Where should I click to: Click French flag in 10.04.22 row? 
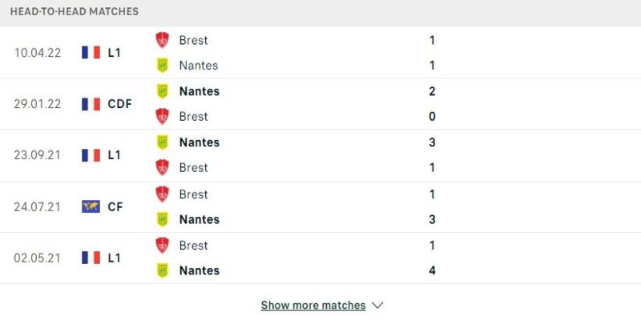91,52
